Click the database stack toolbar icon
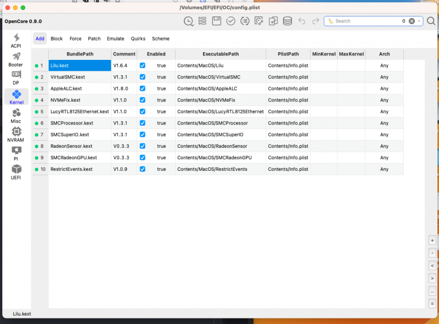Viewport: 439px width, 324px height. (x=287, y=21)
